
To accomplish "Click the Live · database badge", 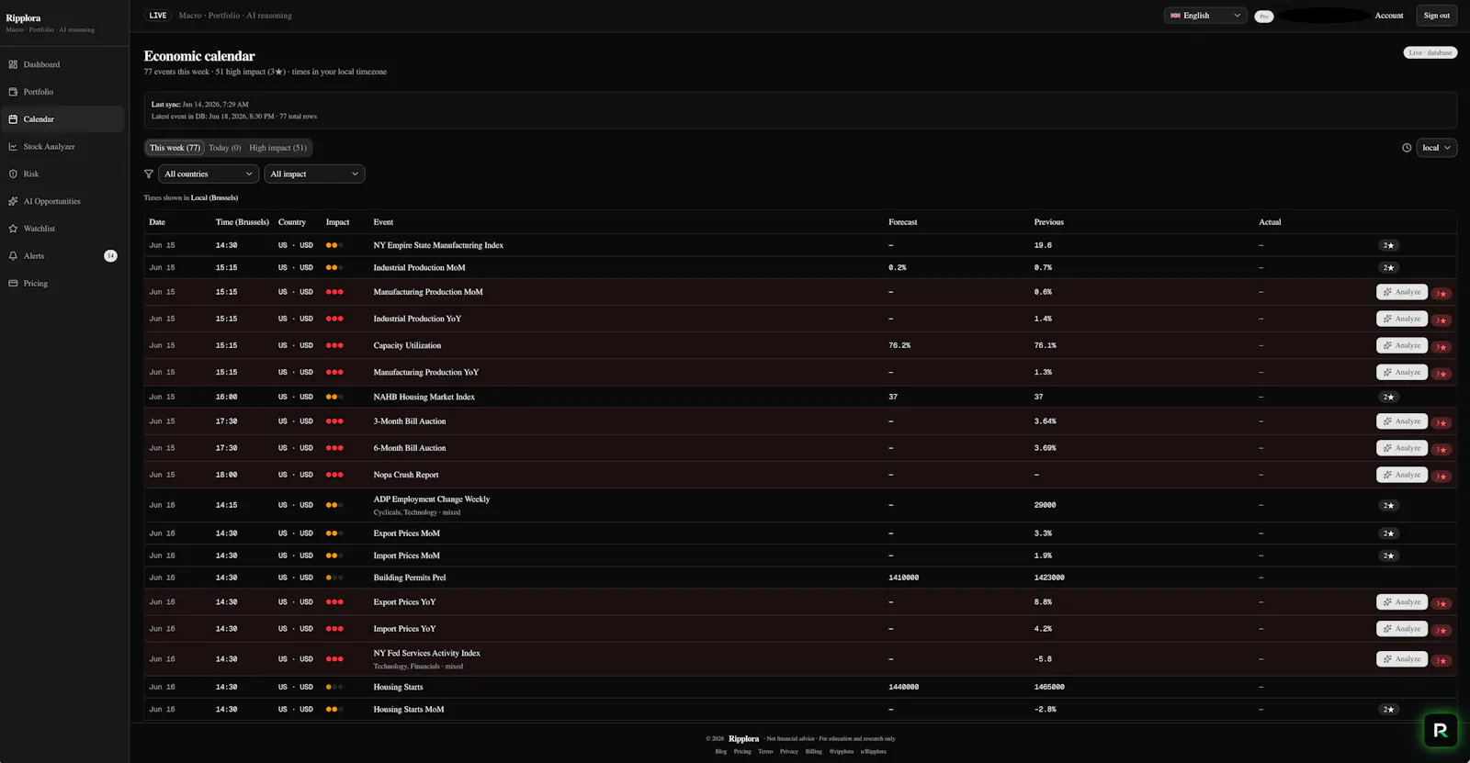I will [x=1430, y=52].
